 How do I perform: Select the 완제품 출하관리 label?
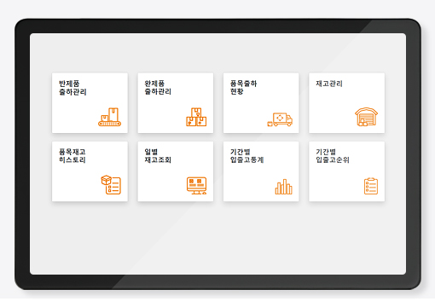[158, 88]
